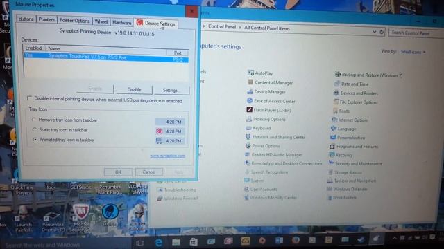The height and width of the screenshot is (249, 444).
Task: Open Windows Defender item
Action: (347, 189)
